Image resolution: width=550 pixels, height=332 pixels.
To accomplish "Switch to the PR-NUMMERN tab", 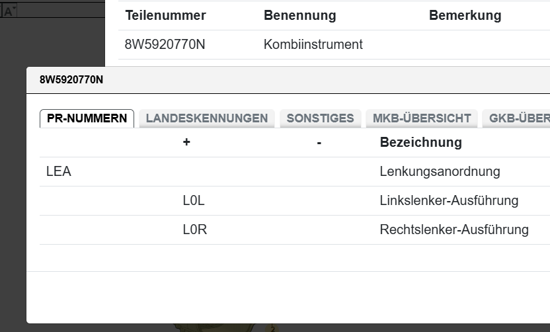I will click(87, 118).
